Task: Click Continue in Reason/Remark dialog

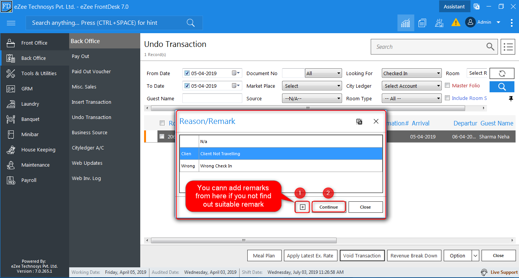Action: point(329,207)
